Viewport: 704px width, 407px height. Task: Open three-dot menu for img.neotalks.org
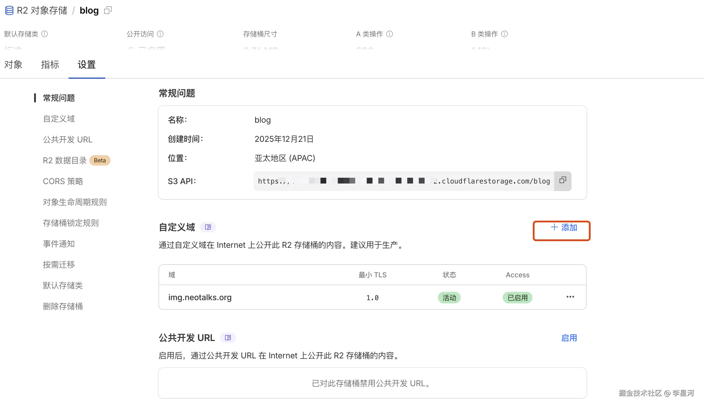click(x=570, y=297)
